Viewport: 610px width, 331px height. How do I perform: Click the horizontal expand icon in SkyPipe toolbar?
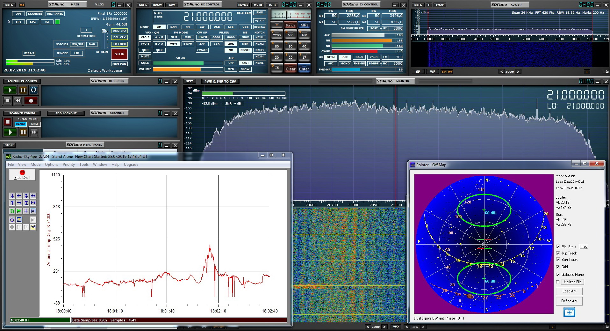(x=33, y=196)
